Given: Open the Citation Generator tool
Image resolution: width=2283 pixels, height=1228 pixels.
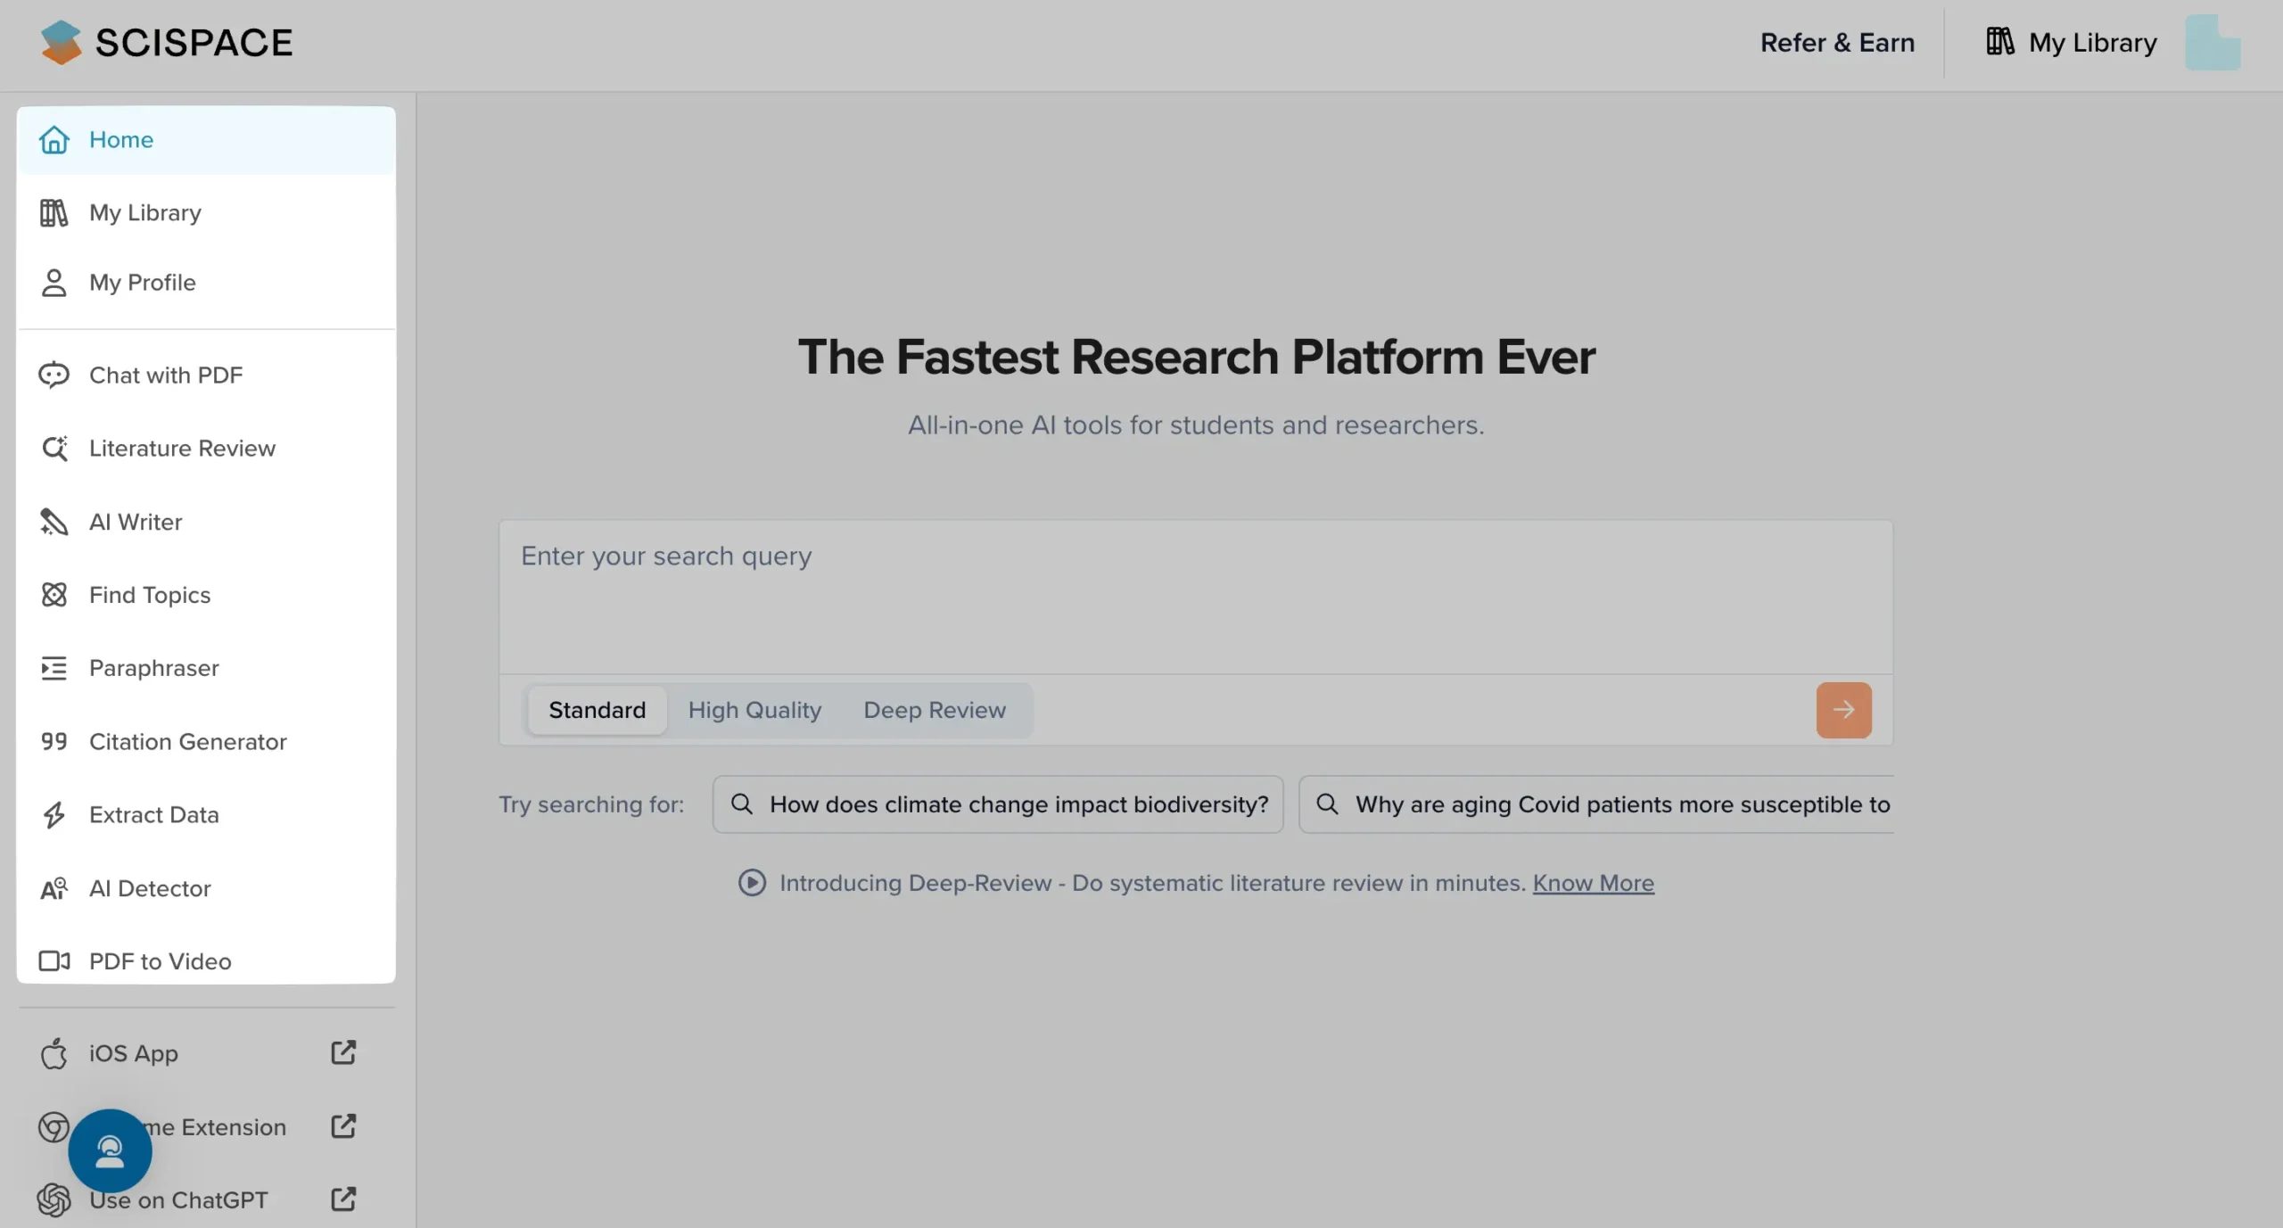Looking at the screenshot, I should pos(206,741).
